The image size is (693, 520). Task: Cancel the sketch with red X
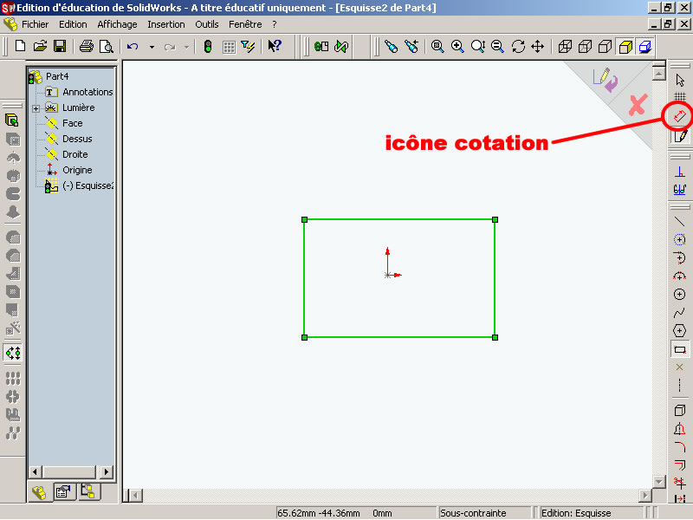point(638,105)
